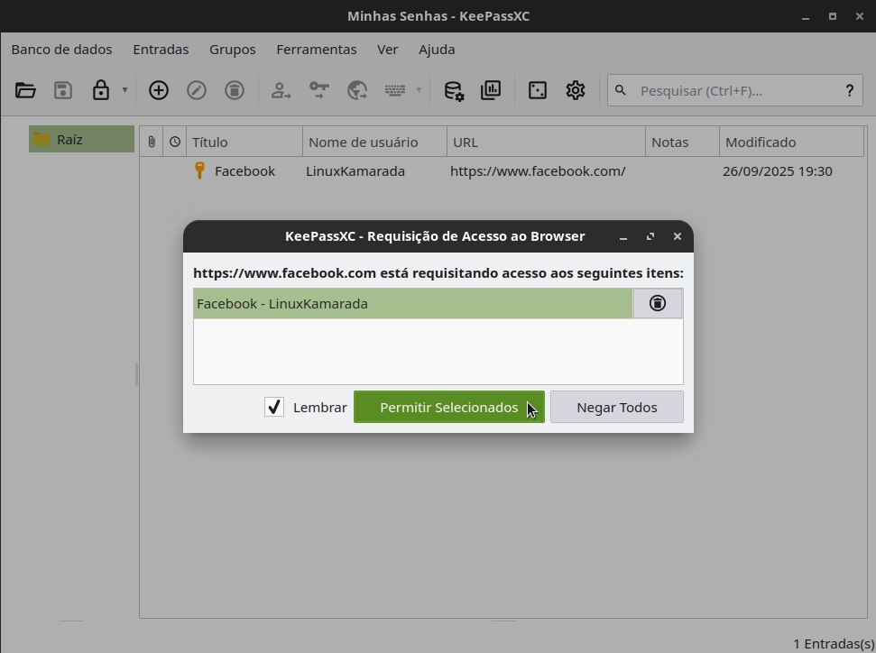Open the Ferramentas menu
Image resolution: width=876 pixels, height=653 pixels.
coord(317,50)
